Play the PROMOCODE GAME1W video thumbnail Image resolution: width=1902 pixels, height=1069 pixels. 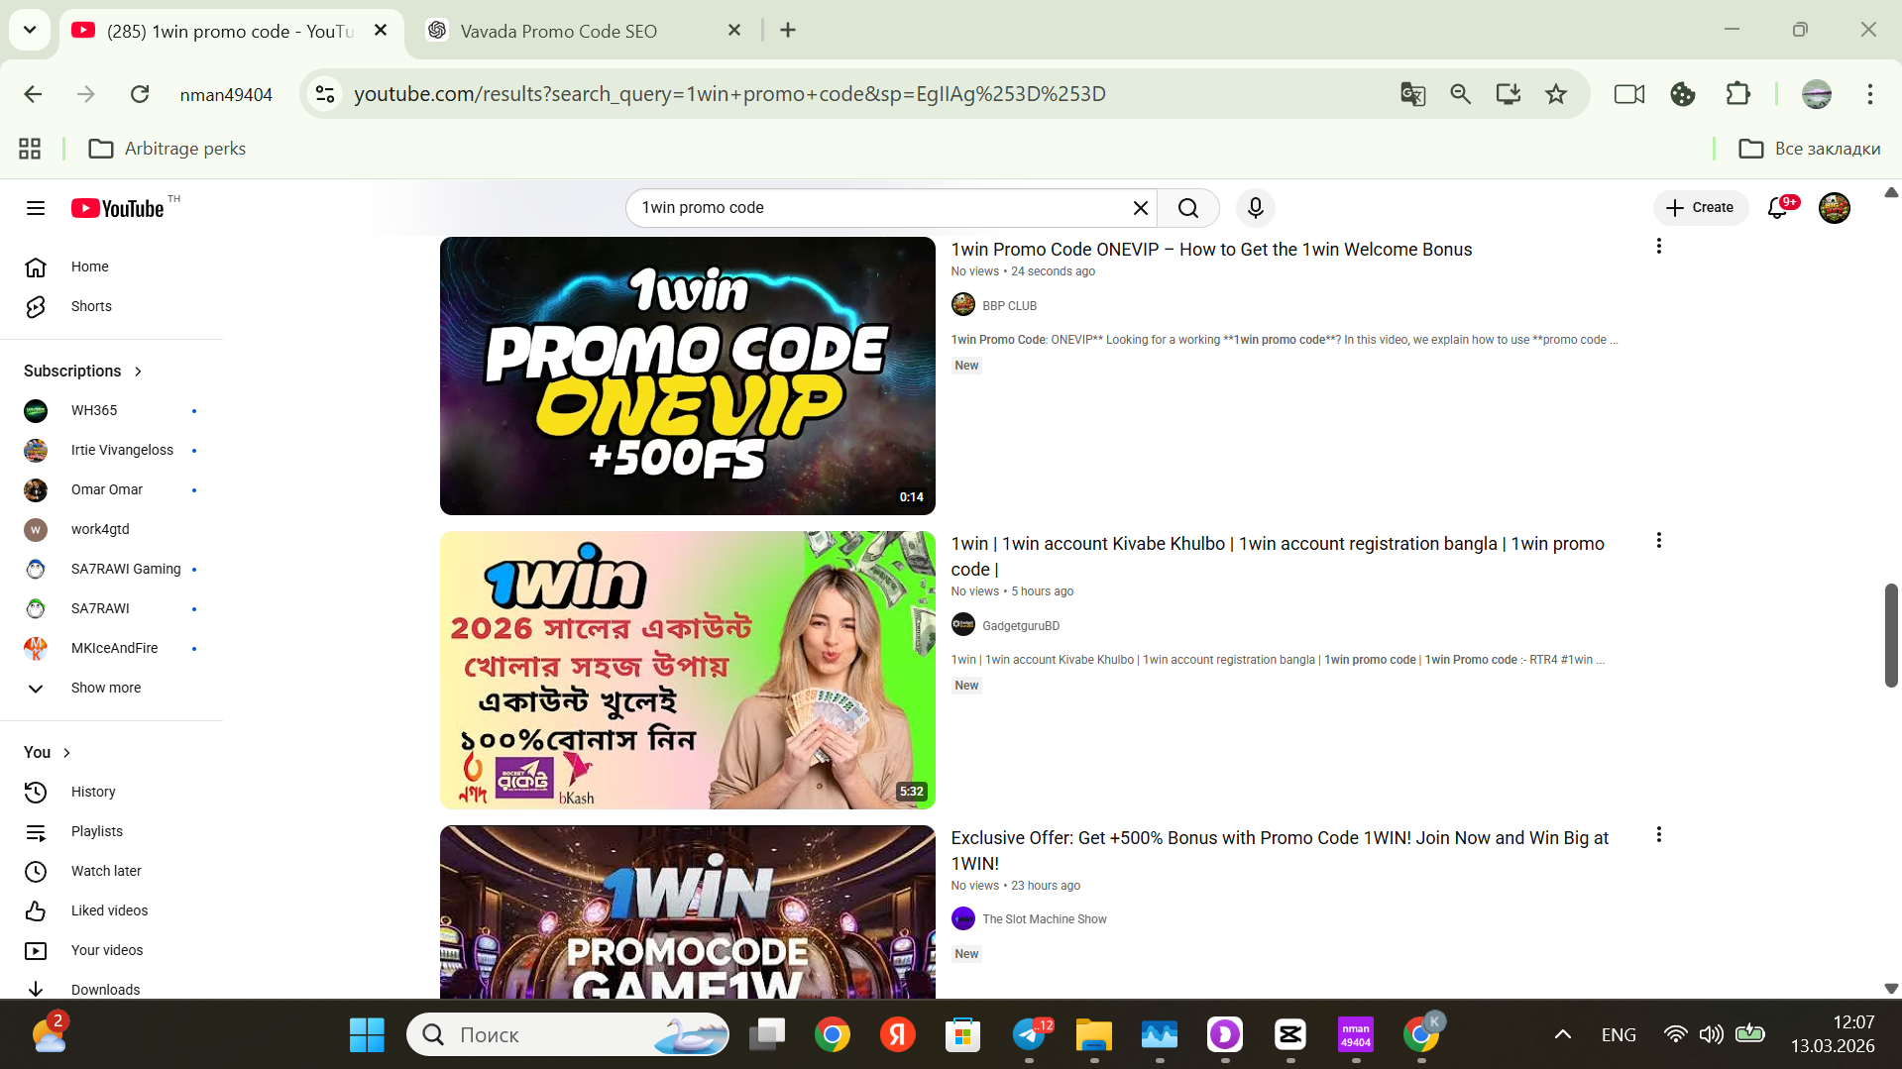pos(688,911)
